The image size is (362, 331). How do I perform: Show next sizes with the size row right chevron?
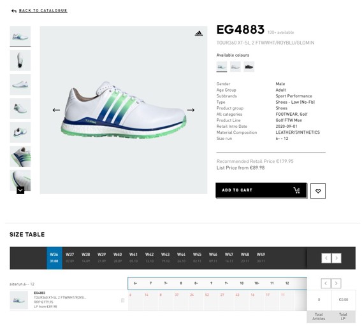pos(336,283)
